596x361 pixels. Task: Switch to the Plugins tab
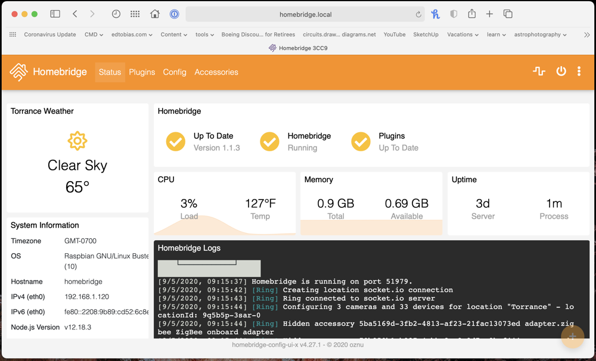click(x=142, y=72)
